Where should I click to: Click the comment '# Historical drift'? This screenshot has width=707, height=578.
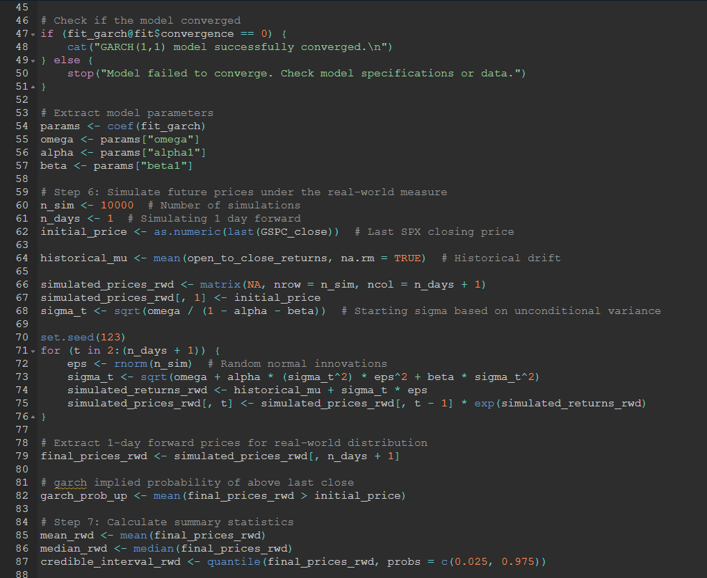[x=501, y=258]
